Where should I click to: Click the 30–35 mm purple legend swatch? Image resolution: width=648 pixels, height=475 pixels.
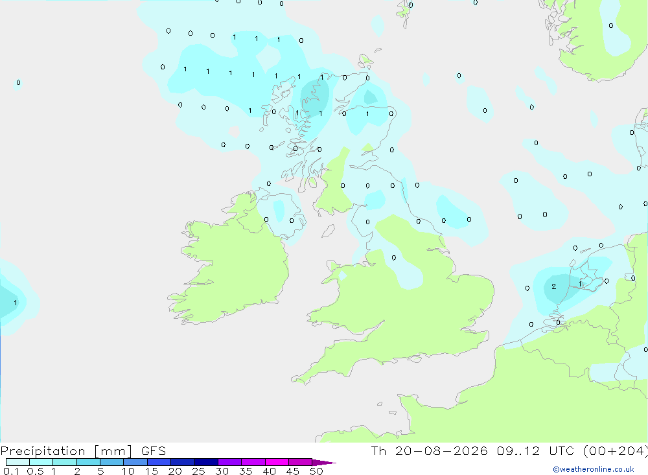[230, 462]
